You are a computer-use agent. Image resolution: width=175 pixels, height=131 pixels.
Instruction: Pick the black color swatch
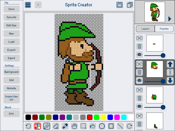[28, 117]
